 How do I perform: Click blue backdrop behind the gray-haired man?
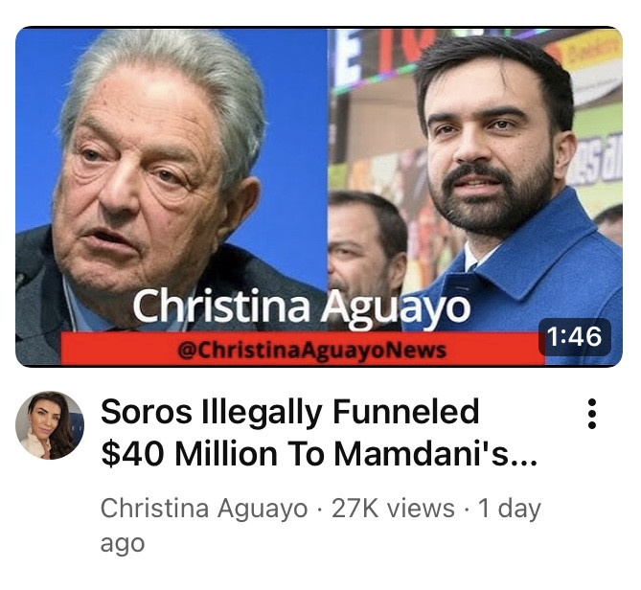click(294, 123)
